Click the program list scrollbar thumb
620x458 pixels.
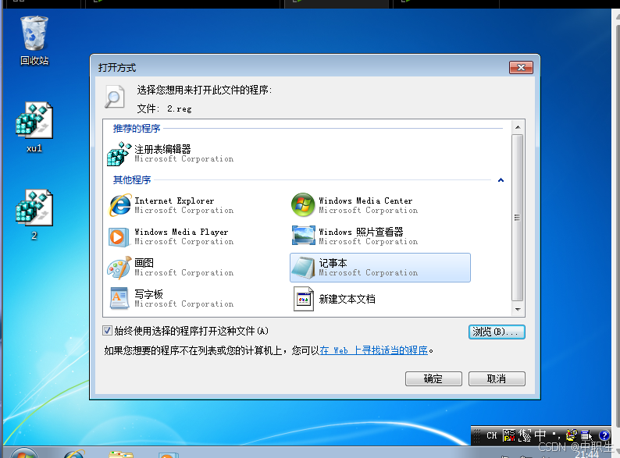pos(517,218)
